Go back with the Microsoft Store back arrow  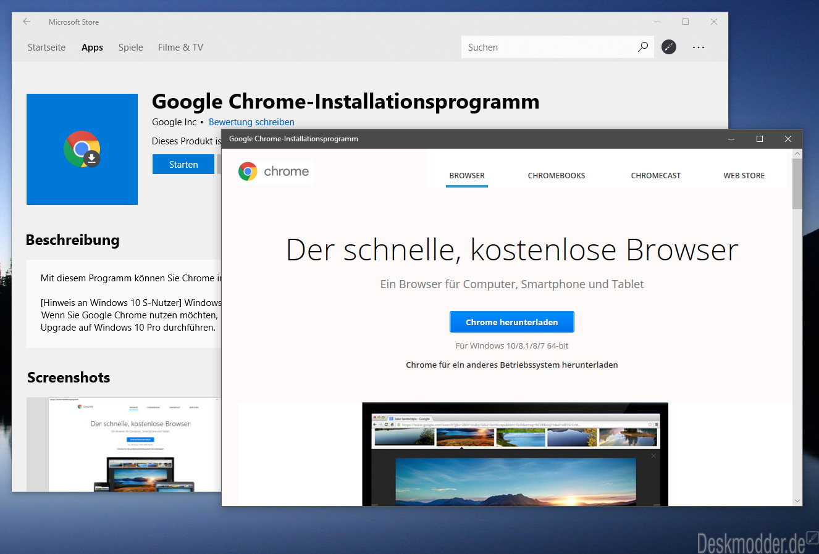(x=27, y=22)
